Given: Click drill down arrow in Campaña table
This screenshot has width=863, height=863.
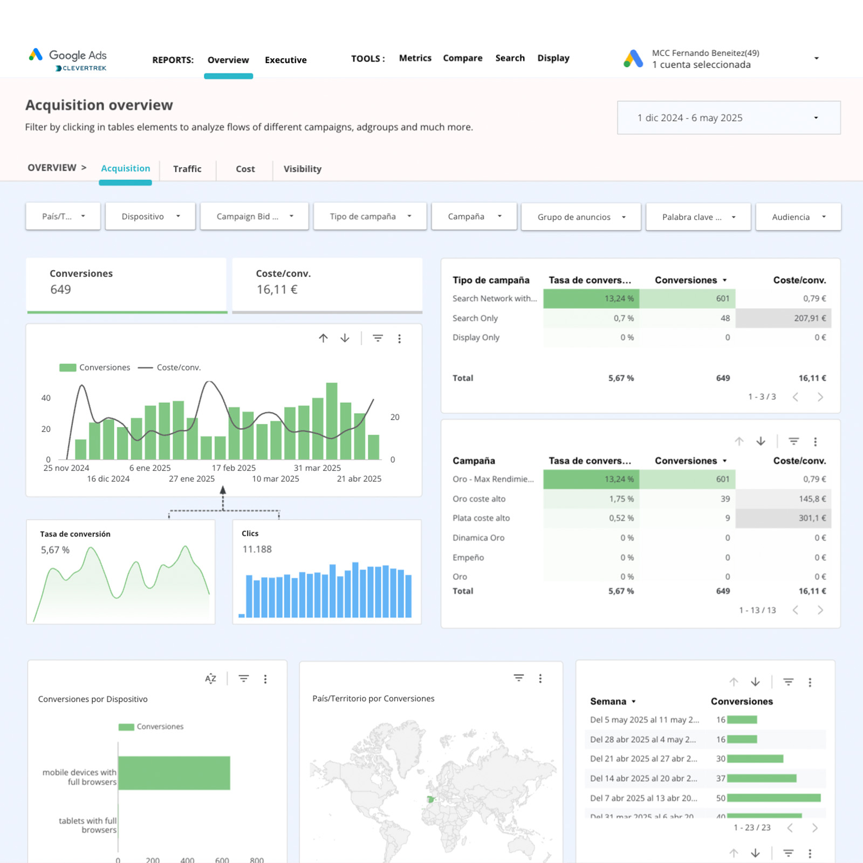Looking at the screenshot, I should tap(761, 441).
